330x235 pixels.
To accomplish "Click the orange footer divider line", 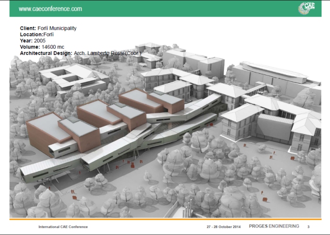I will coord(165,219).
